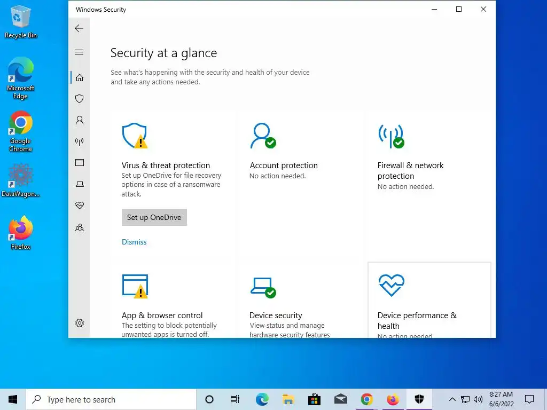Open Virus & threat protection shield in sidebar
The height and width of the screenshot is (410, 547).
(80, 99)
